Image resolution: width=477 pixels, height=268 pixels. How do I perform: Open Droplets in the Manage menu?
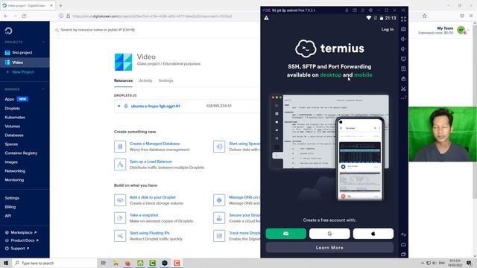click(12, 108)
